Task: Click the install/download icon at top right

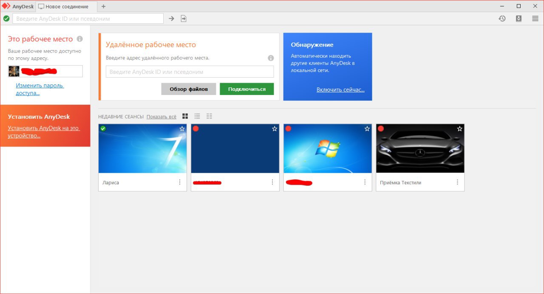Action: (518, 19)
